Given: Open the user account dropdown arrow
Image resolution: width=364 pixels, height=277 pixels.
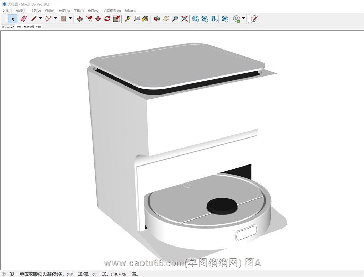Looking at the screenshot, I should pos(243,19).
